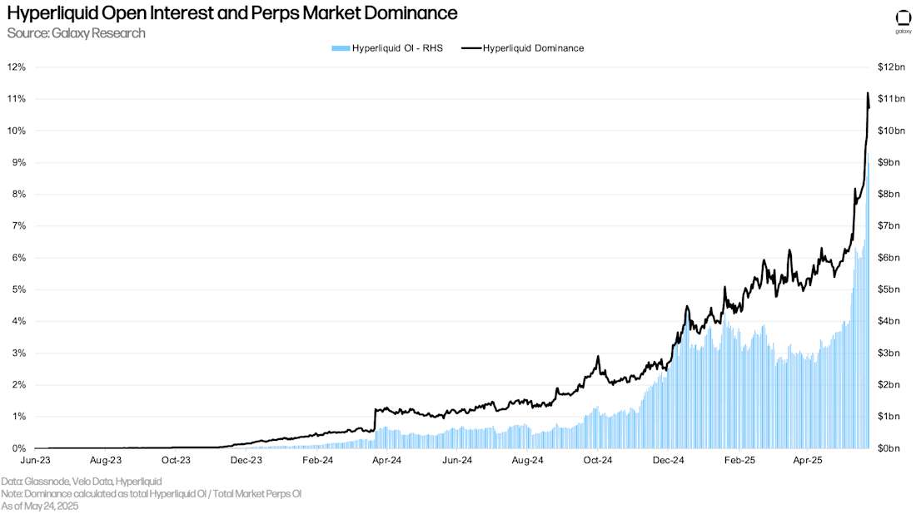This screenshot has height=514, width=916.
Task: Click the 'Hyperliquid OI - RHS' legend label
Action: [x=397, y=48]
